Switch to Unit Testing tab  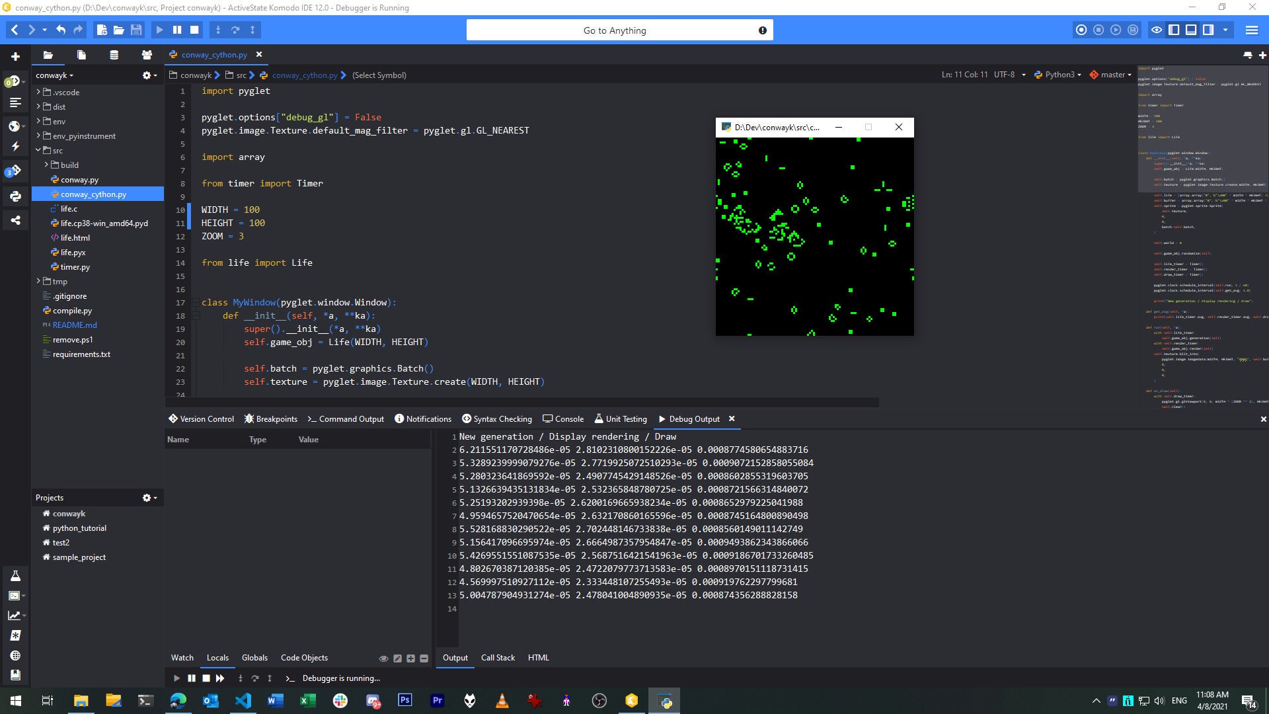coord(621,419)
